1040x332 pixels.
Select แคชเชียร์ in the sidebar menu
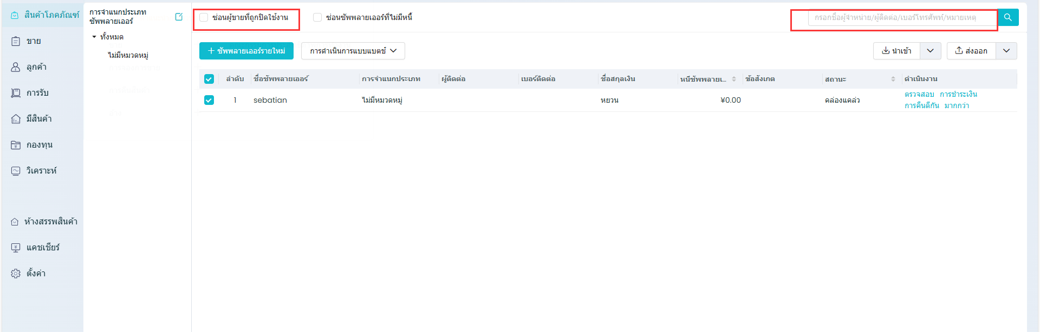pyautogui.click(x=43, y=248)
